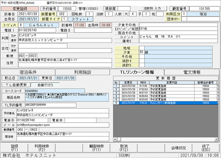
Task: Click the 利用 漢字 name field
Action: tap(65, 40)
